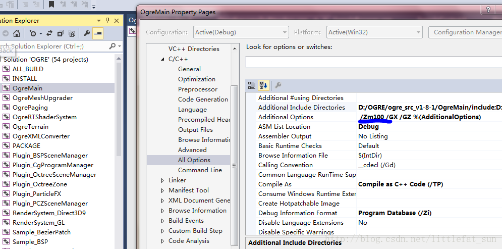Select Plugin_OctreeSceneManager project

click(54, 175)
